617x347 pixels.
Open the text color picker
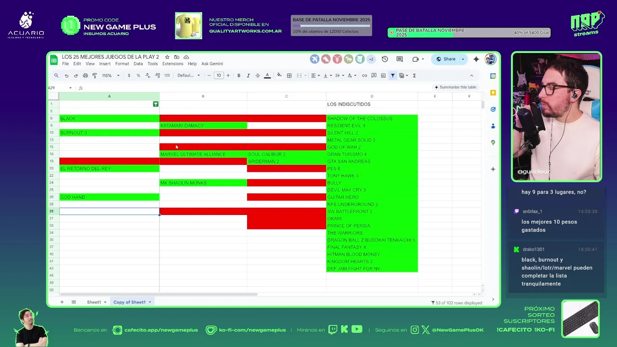click(267, 76)
